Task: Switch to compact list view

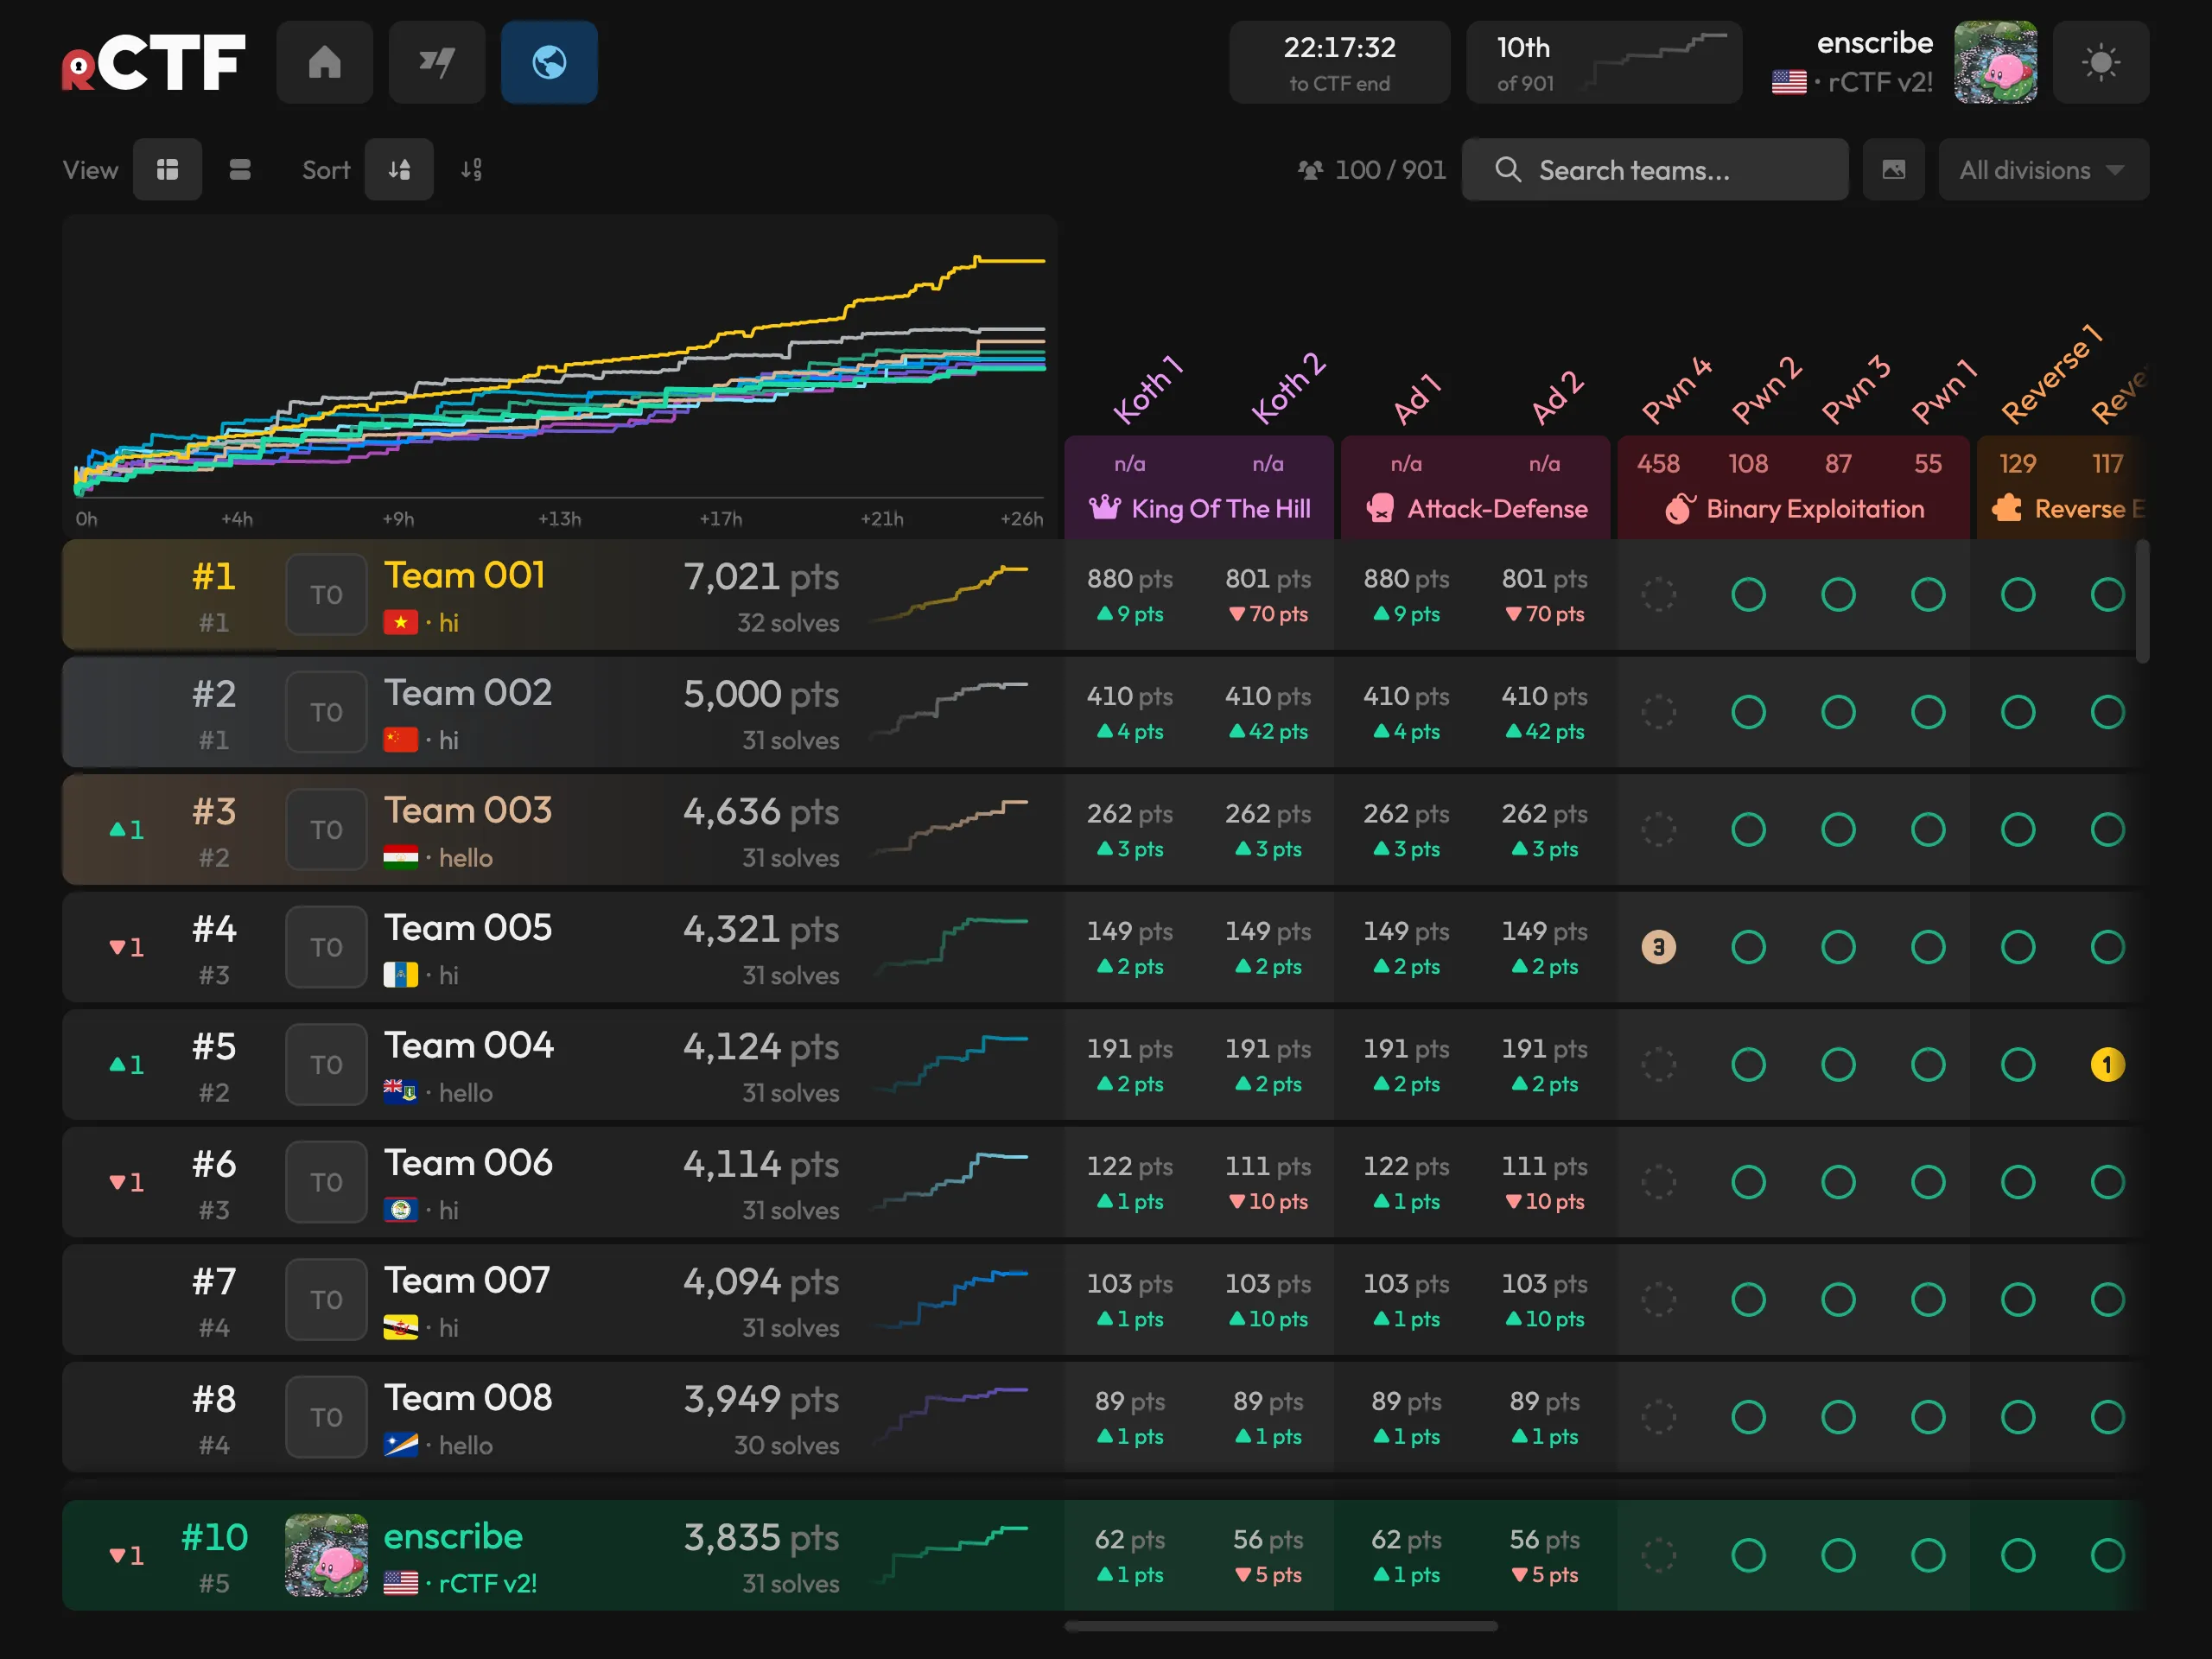Action: tap(240, 170)
